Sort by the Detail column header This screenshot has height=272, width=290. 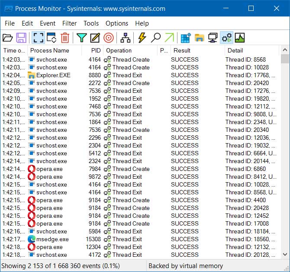pos(252,50)
